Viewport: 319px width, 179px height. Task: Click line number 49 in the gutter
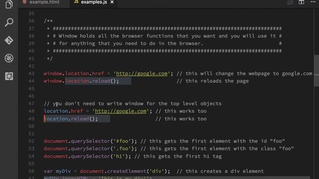(31, 119)
